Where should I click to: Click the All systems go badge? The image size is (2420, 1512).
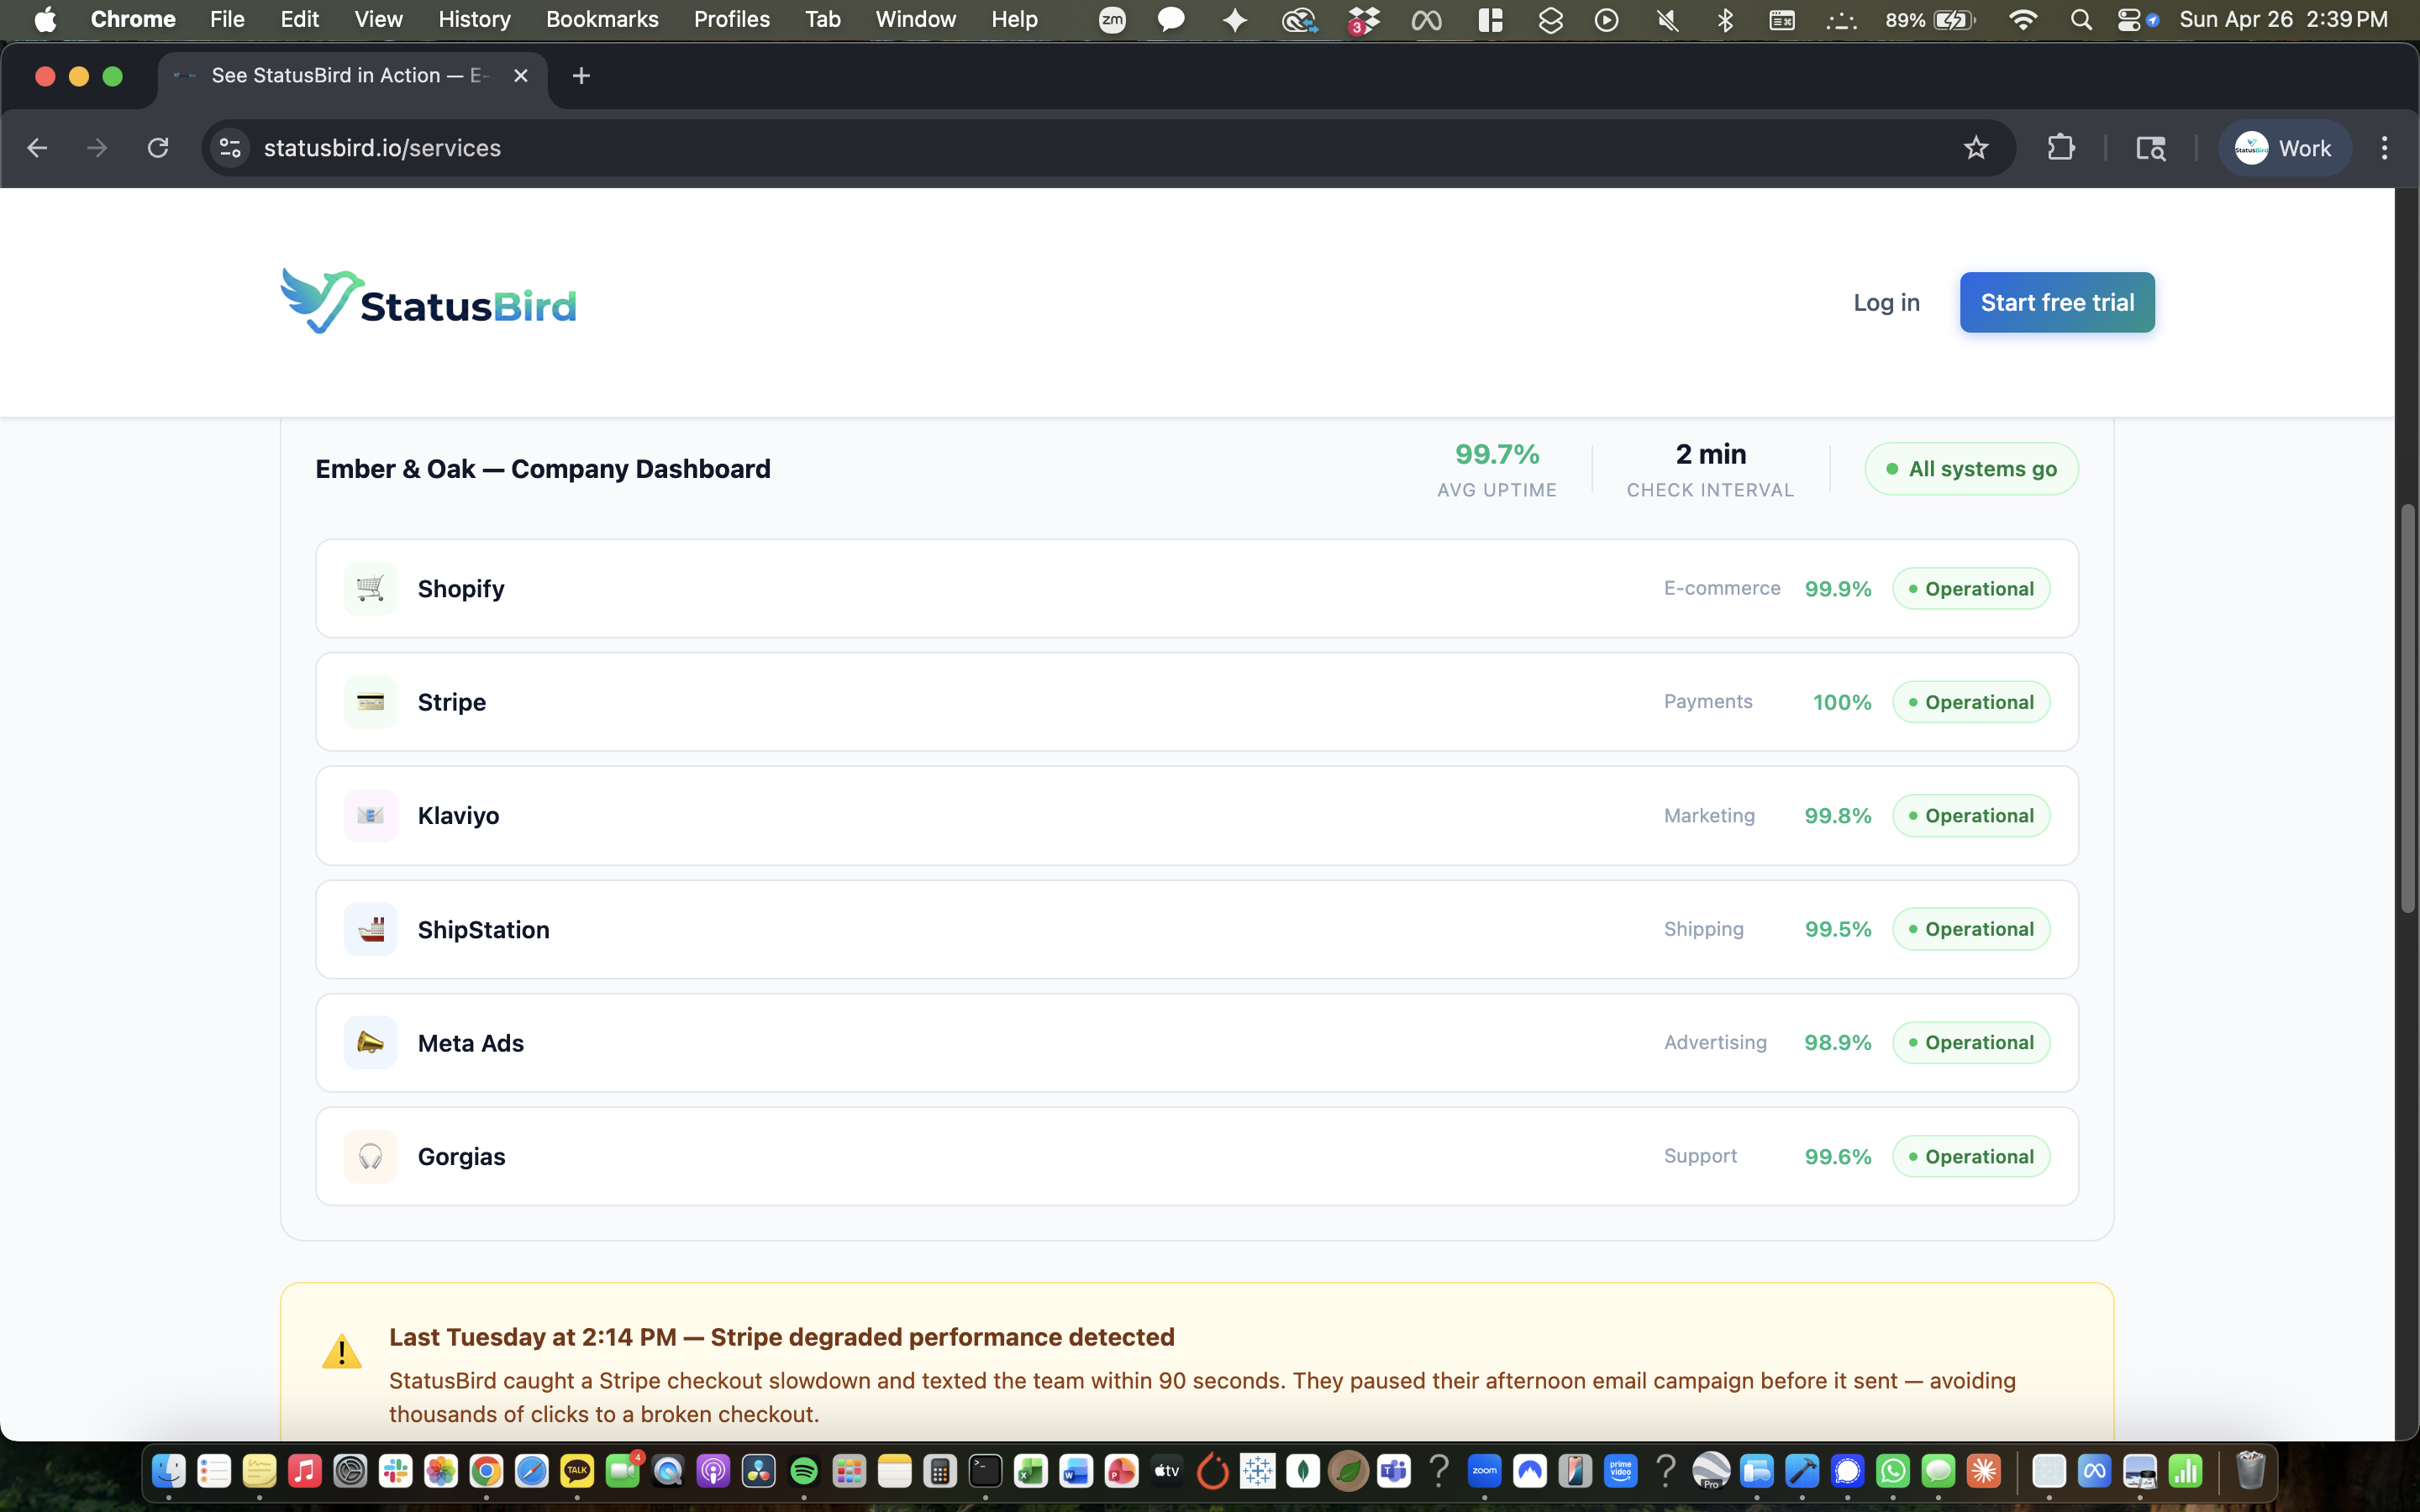pyautogui.click(x=1970, y=469)
